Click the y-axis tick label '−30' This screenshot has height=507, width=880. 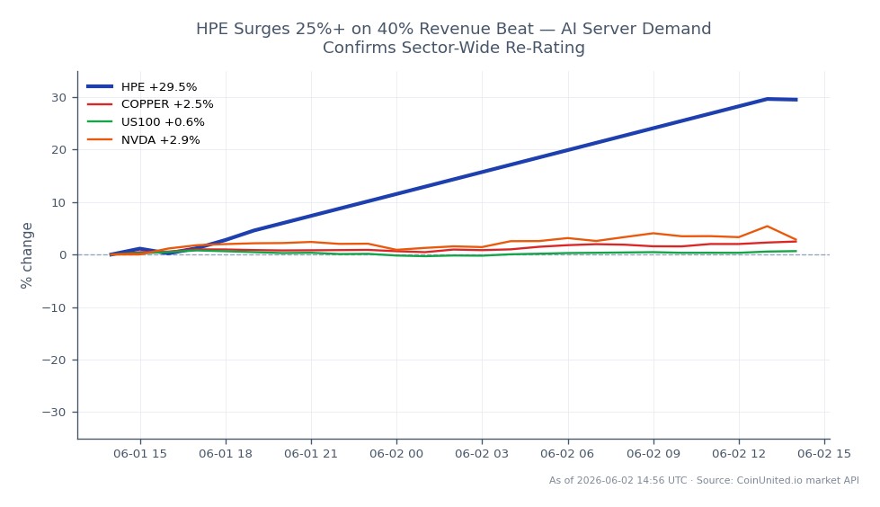(55, 412)
